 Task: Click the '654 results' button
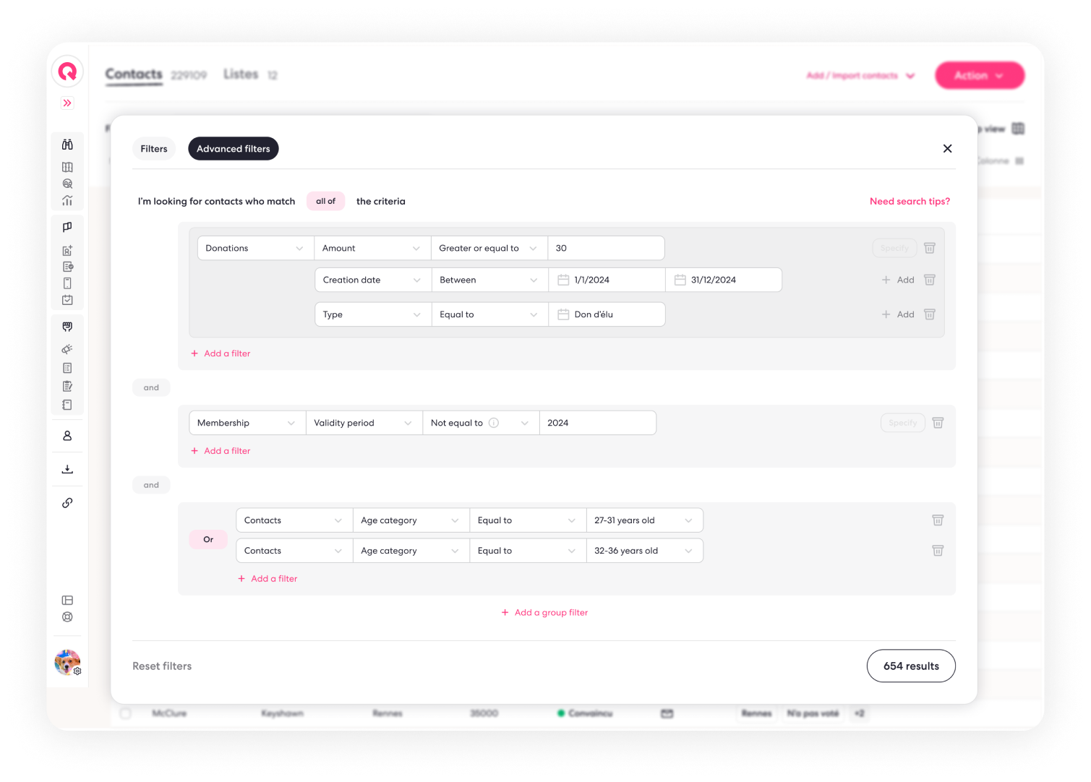click(x=911, y=666)
